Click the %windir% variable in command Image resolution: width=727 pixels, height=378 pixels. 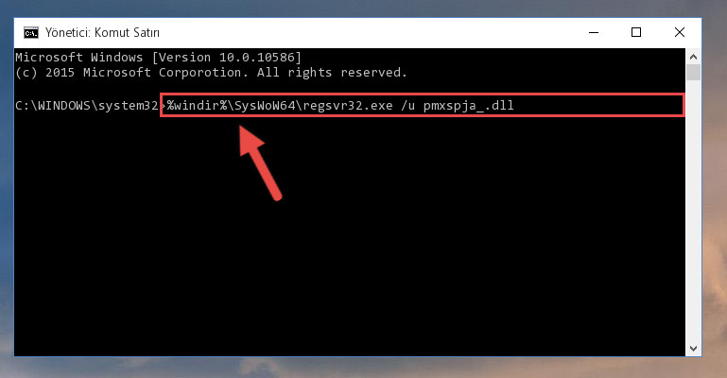point(197,106)
